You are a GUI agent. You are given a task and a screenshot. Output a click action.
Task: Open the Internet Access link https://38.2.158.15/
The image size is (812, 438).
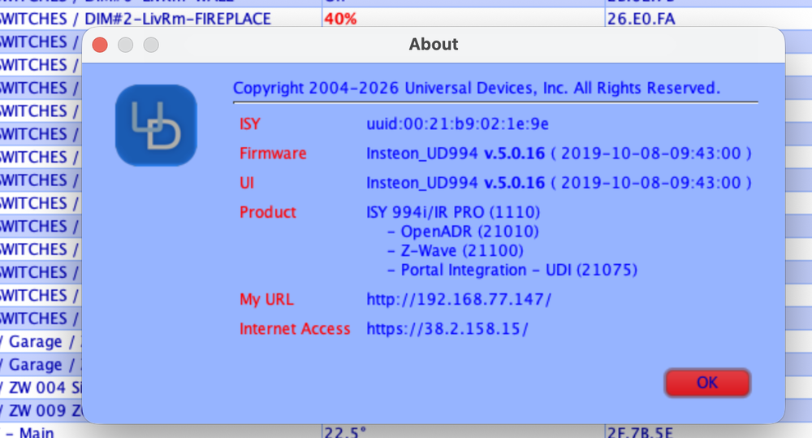point(447,329)
